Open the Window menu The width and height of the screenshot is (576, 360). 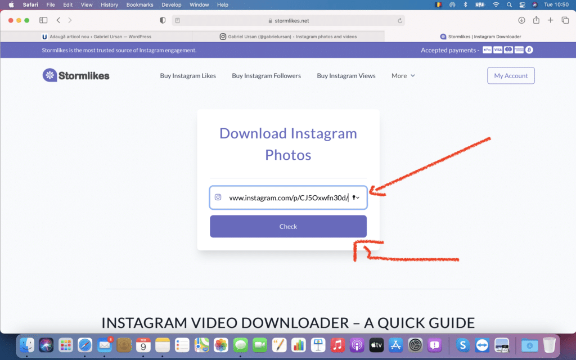click(x=199, y=4)
